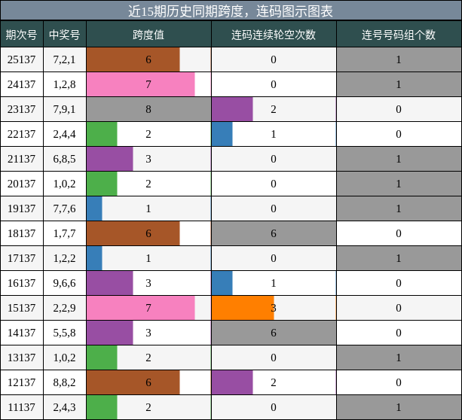Click the gray consecutive-group cell in row 13137
Viewport: 462px width, 420px height.
point(399,358)
